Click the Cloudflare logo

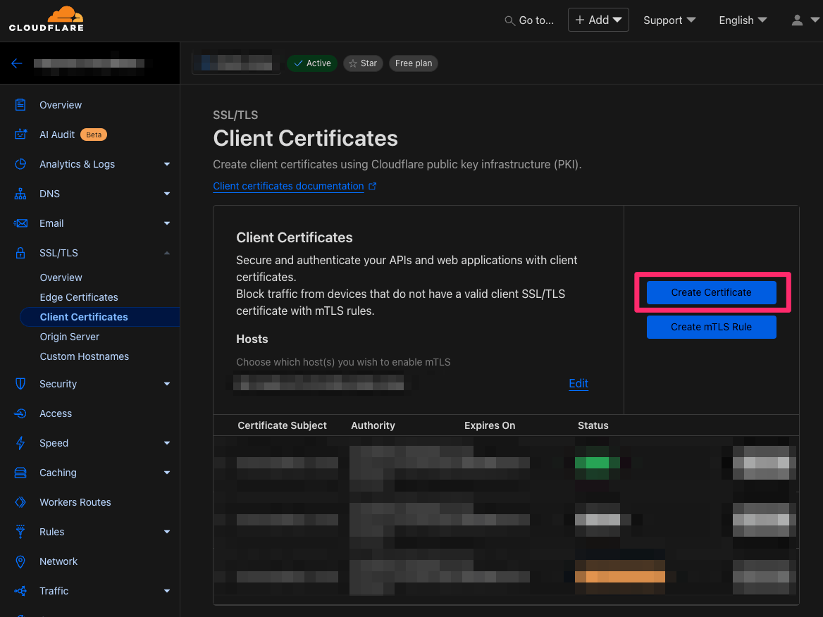47,19
